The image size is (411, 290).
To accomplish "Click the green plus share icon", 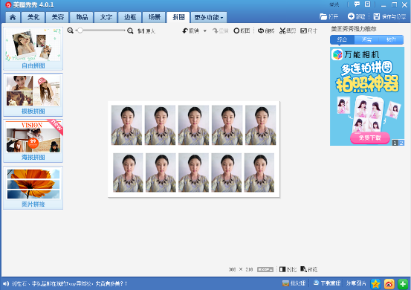I will point(403,284).
